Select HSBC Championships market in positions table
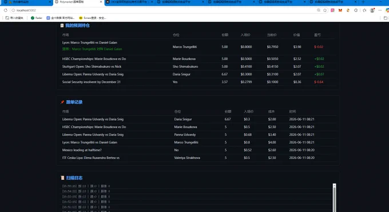This screenshot has width=389, height=212. [94, 59]
